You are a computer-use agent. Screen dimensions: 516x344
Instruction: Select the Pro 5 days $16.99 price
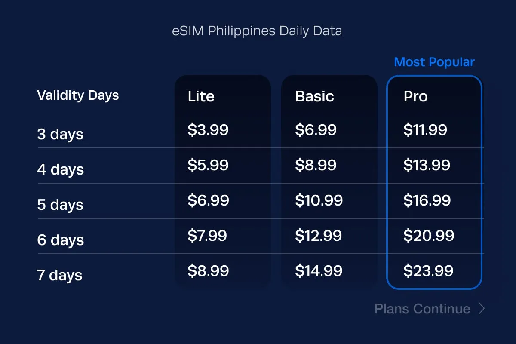click(427, 200)
